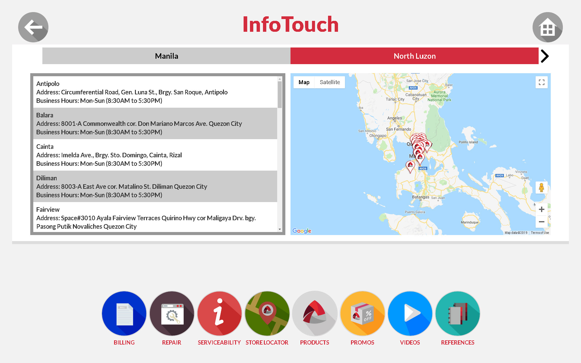Open the Products icon

(315, 313)
